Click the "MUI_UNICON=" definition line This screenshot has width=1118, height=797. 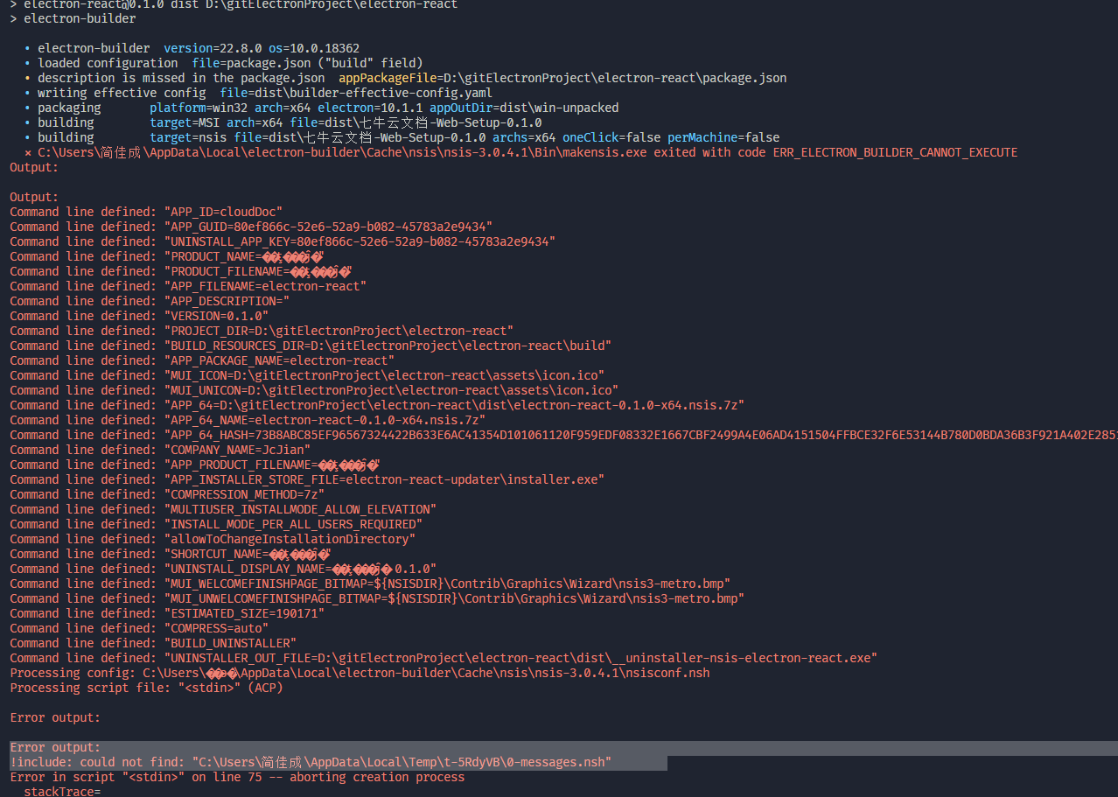tap(314, 390)
